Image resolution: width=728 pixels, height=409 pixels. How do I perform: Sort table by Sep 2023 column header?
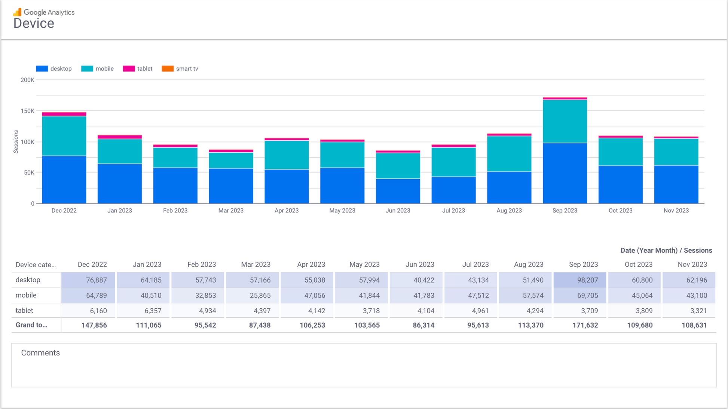click(x=583, y=265)
